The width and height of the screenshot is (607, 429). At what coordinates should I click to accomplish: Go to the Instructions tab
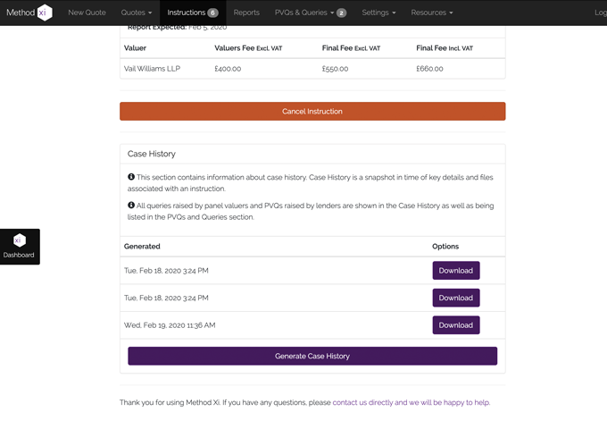click(193, 13)
